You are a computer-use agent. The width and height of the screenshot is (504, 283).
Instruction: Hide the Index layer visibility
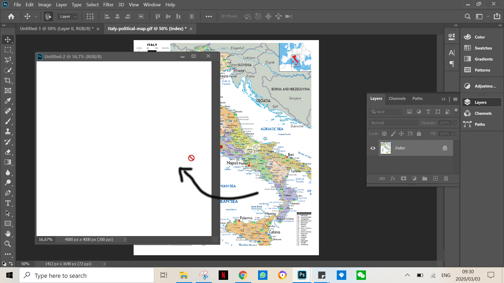373,148
